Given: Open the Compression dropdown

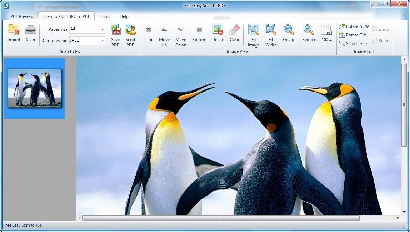Looking at the screenshot, I should [x=102, y=41].
